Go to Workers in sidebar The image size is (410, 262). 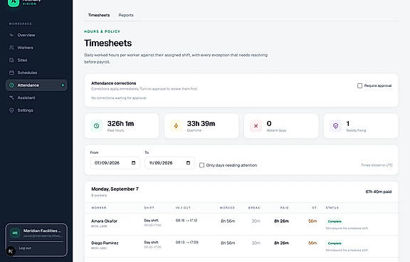click(36, 48)
